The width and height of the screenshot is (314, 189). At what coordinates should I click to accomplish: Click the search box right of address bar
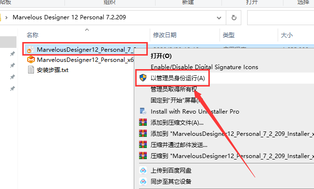[x=281, y=18]
